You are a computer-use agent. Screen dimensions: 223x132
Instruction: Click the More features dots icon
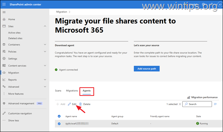click(4, 94)
